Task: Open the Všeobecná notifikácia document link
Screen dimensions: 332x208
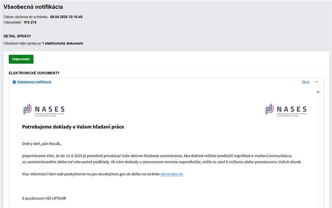Action: click(34, 82)
